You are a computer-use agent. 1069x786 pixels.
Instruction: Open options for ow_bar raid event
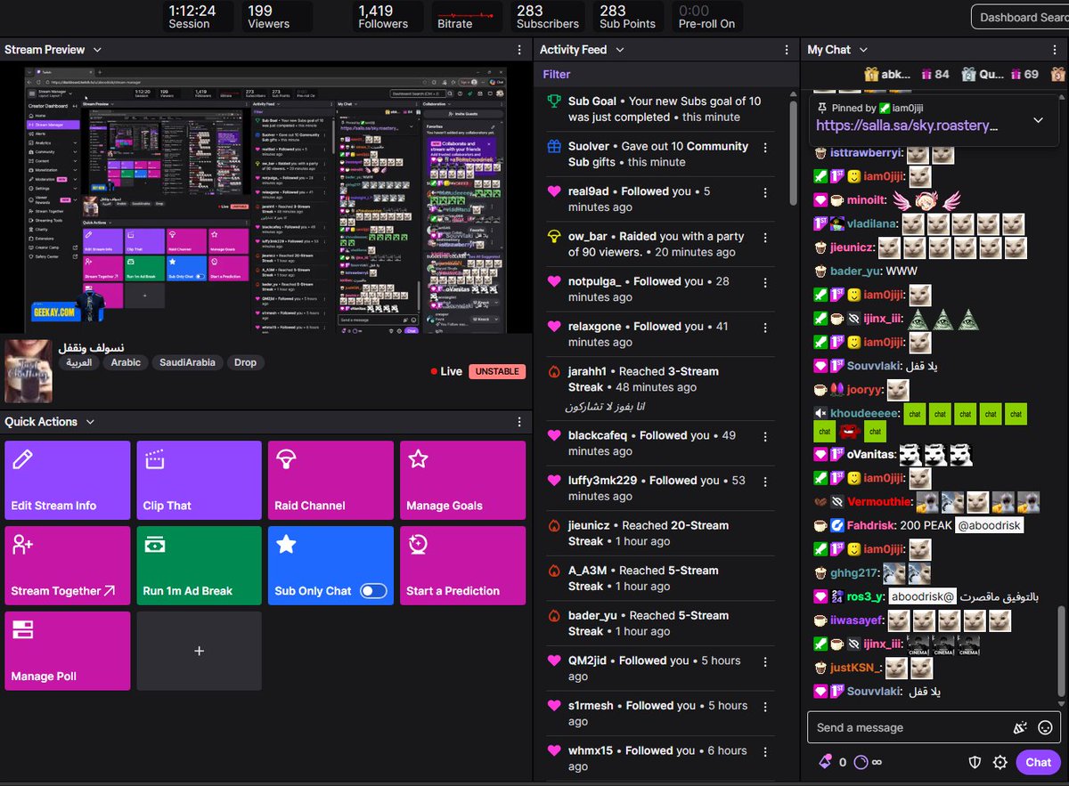tap(765, 238)
